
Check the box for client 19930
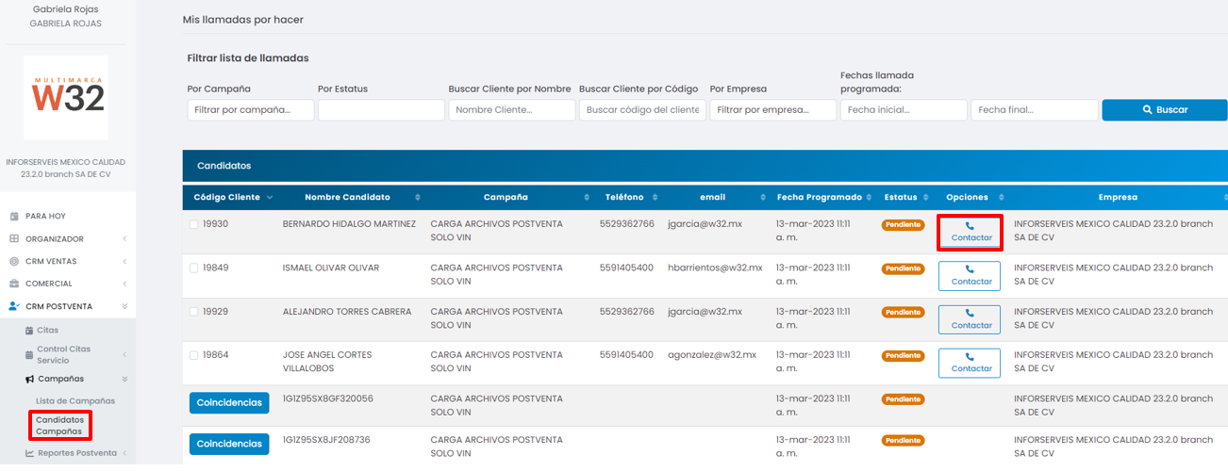(x=194, y=224)
